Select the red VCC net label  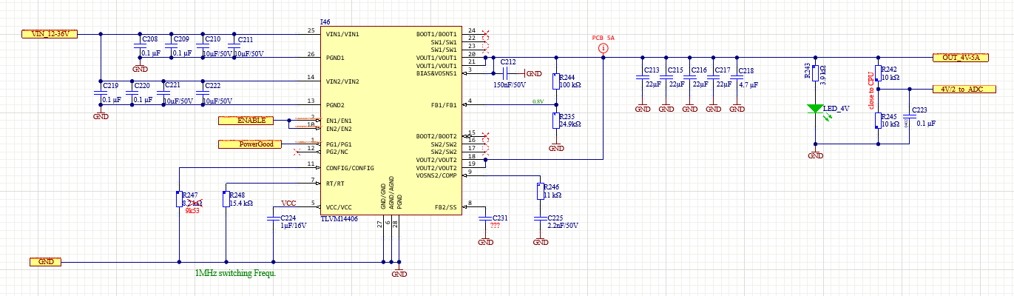[288, 202]
